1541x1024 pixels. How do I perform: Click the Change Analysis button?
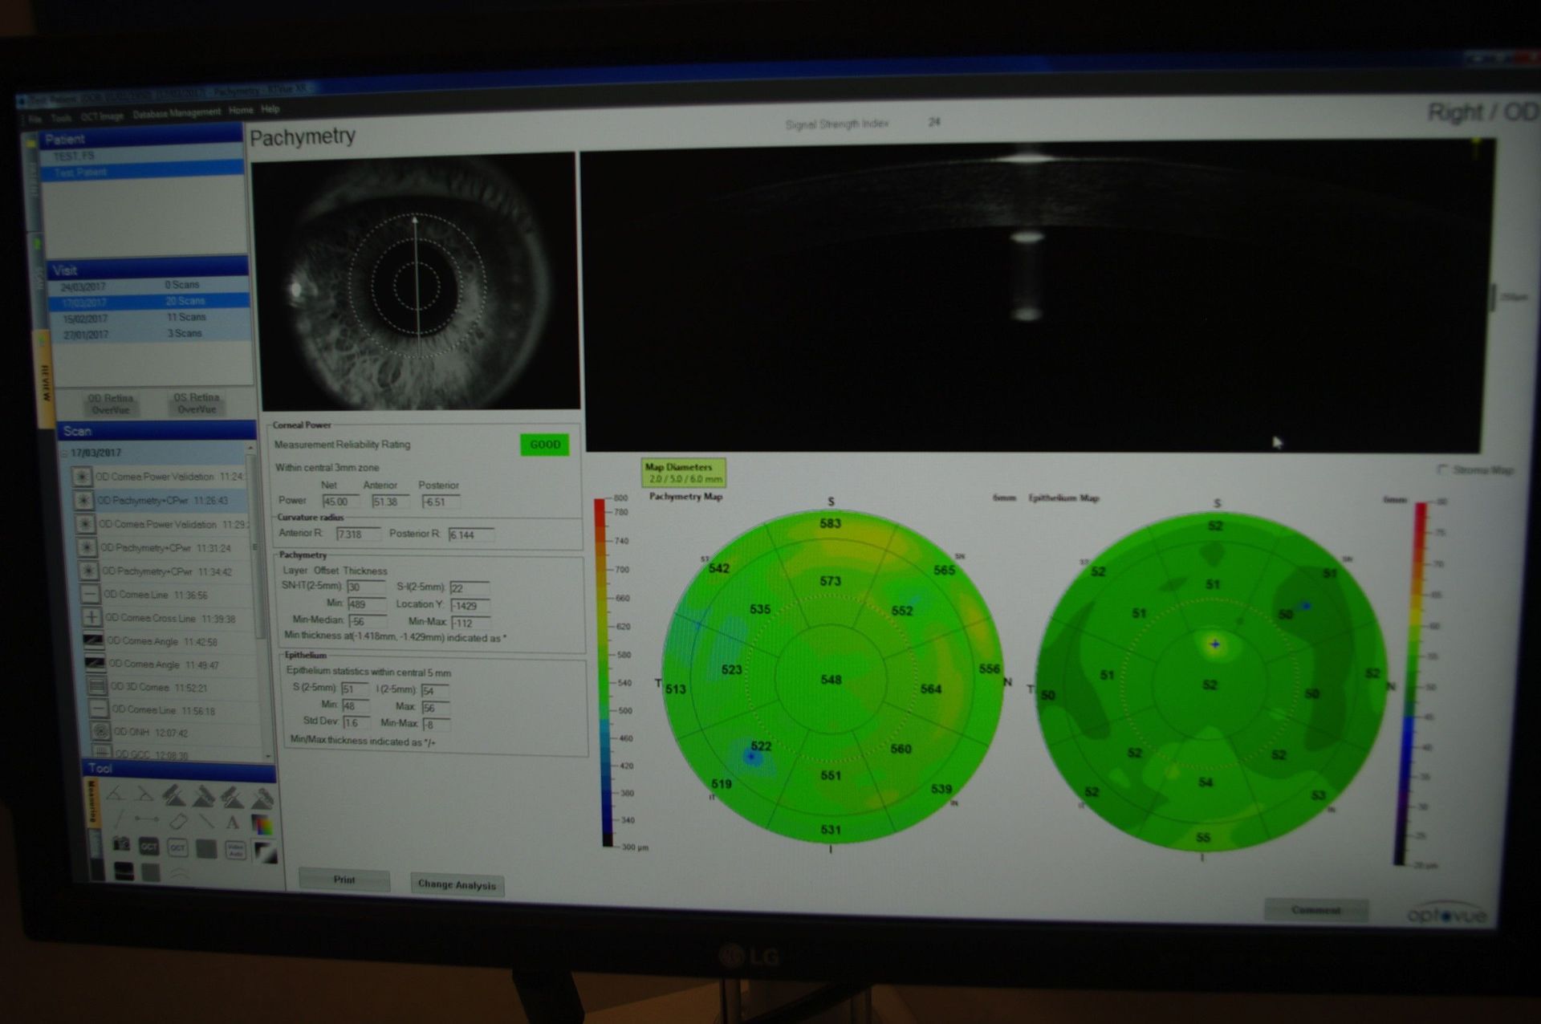457,884
